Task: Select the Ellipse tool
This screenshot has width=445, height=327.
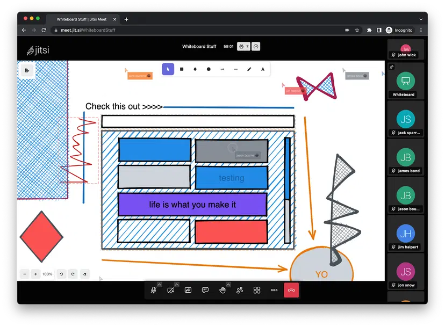Action: pos(209,69)
